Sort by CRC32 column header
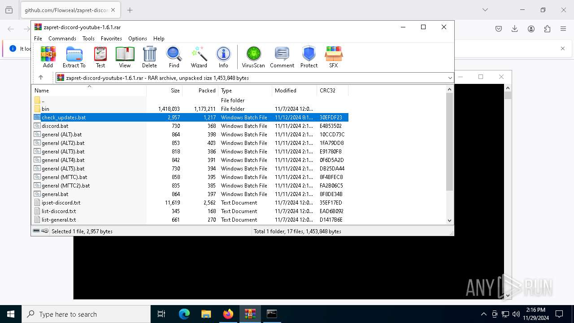The width and height of the screenshot is (574, 323). tap(332, 90)
